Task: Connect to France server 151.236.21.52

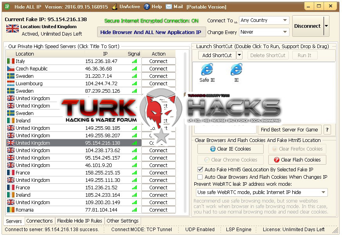Action: point(159,188)
